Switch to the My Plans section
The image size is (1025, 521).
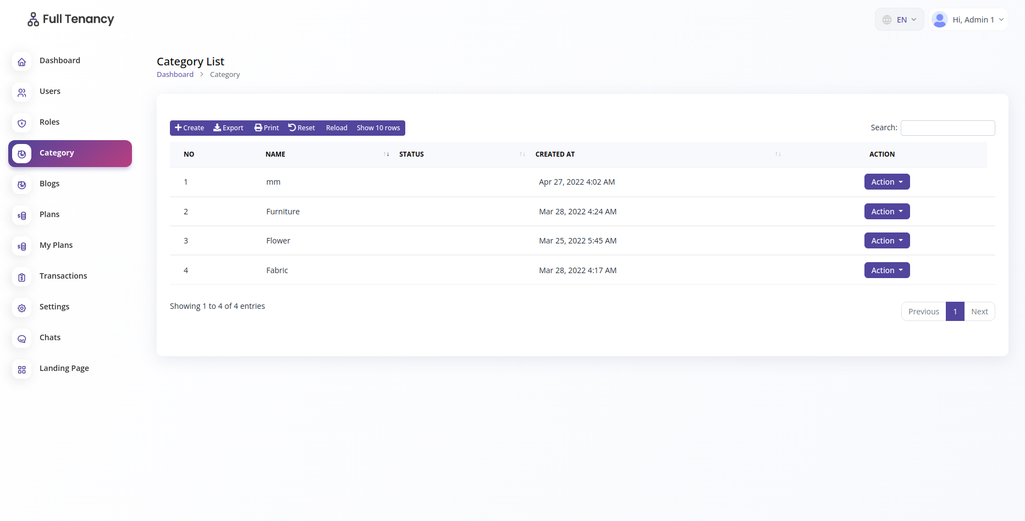click(21, 246)
